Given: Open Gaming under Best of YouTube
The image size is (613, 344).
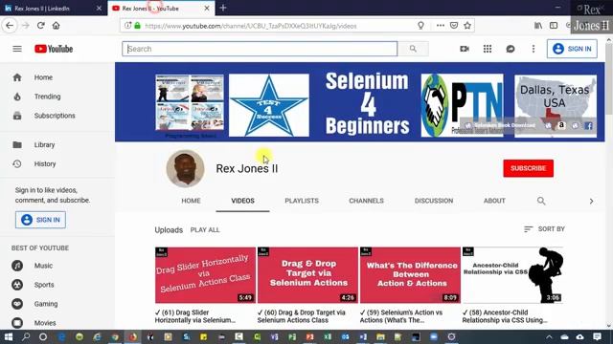Looking at the screenshot, I should [x=45, y=304].
